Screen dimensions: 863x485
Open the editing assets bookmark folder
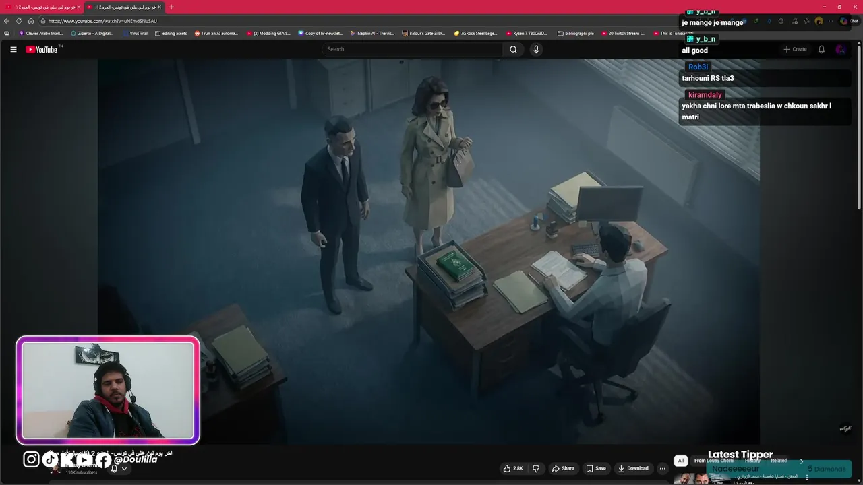(x=171, y=33)
